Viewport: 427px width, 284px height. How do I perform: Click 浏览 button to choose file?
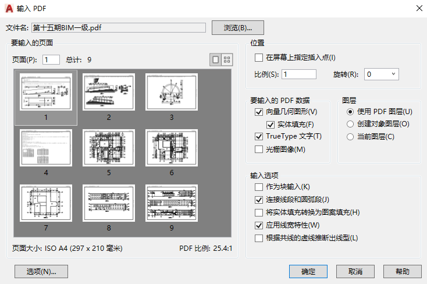point(237,27)
